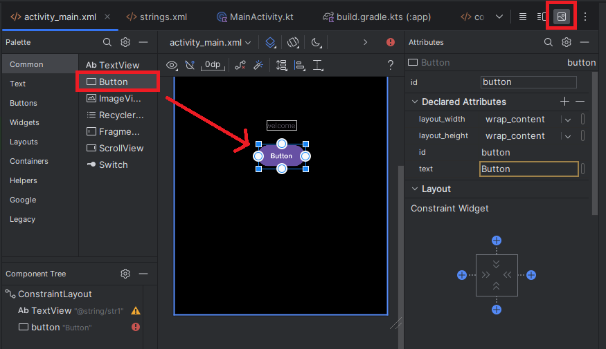Click the Clear All Constraints icon
This screenshot has height=349, width=606.
240,65
